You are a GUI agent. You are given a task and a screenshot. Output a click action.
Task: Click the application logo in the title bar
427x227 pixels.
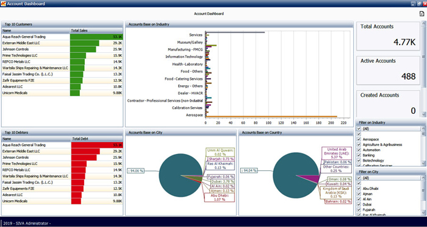(3, 4)
